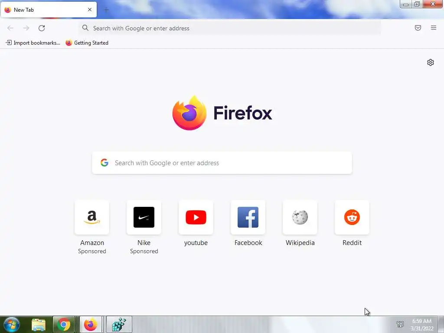The height and width of the screenshot is (333, 444).
Task: Click Firefox taskbar button
Action: [90, 324]
